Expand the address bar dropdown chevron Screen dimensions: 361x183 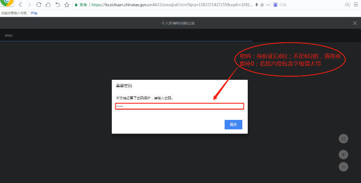[x=268, y=5]
